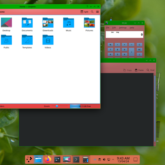Open the Desktop folder in Dolphin

click(6, 24)
